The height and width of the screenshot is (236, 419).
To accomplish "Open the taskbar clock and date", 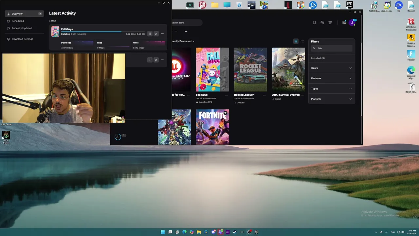I will click(x=412, y=232).
